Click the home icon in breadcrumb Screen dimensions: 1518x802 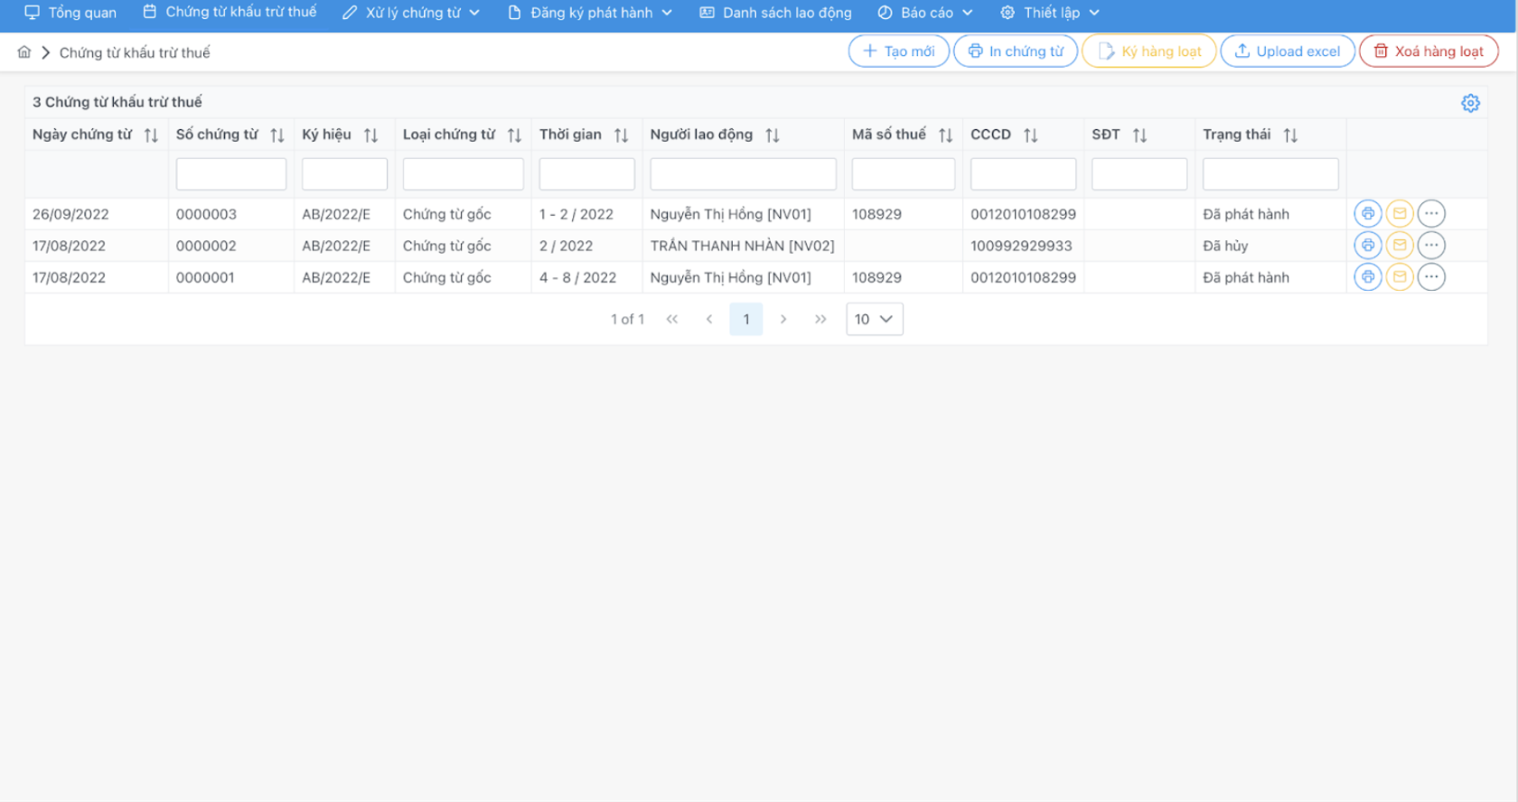click(24, 52)
